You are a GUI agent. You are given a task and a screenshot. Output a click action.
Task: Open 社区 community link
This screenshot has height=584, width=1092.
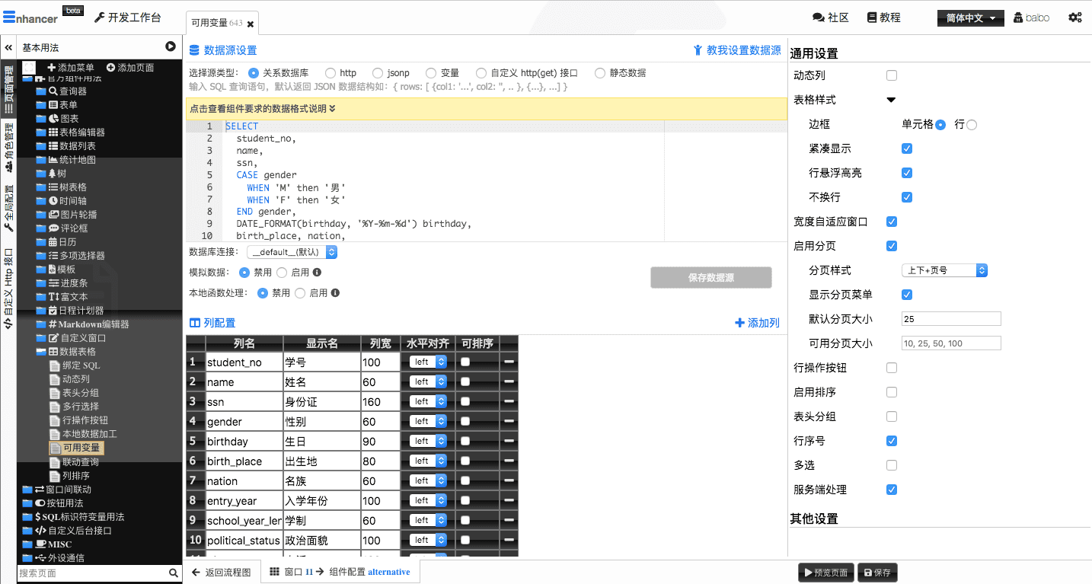830,18
